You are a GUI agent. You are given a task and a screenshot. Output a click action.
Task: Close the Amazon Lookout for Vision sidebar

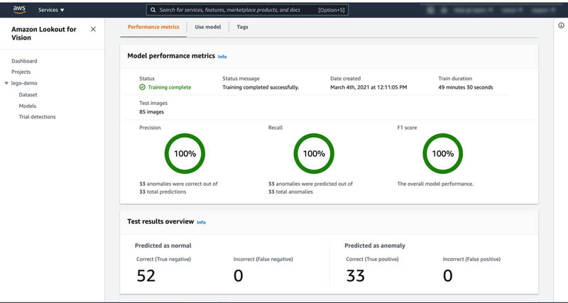(93, 29)
